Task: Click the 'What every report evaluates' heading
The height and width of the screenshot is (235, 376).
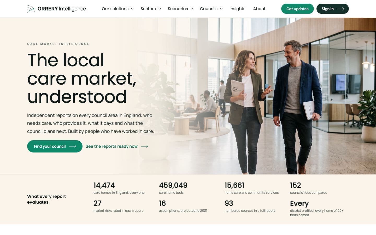Action: pos(46,199)
